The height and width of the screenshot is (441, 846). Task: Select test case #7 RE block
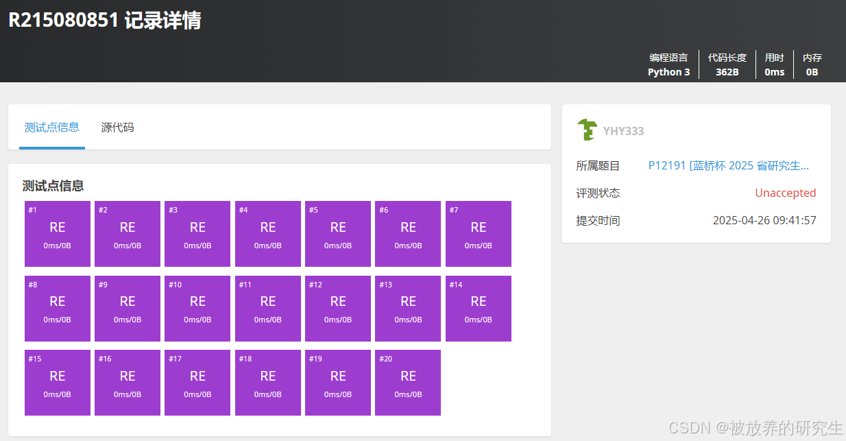pyautogui.click(x=479, y=234)
